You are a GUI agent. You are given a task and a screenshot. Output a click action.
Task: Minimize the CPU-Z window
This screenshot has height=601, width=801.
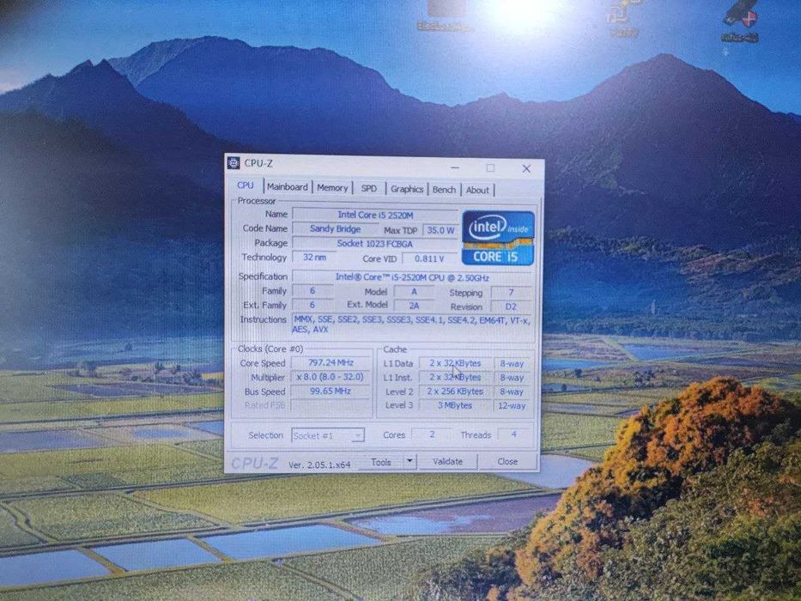pos(455,167)
